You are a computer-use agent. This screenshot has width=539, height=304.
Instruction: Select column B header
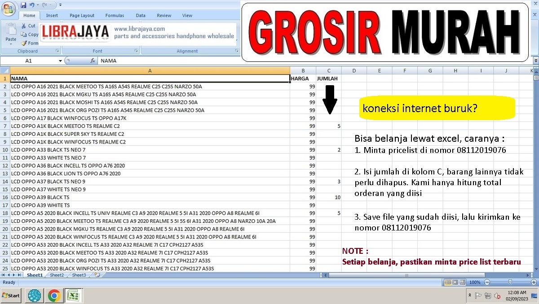click(303, 70)
